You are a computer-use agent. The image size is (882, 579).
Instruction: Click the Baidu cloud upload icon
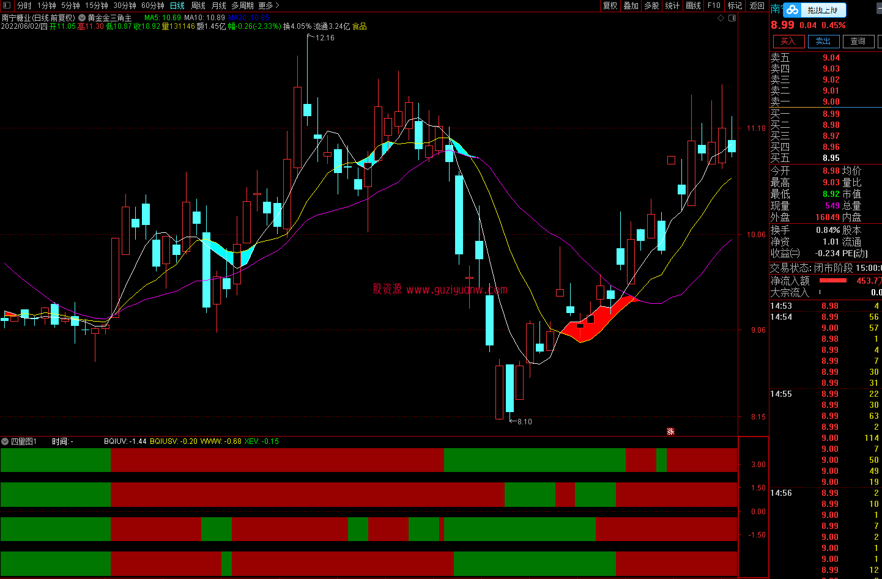click(x=793, y=10)
